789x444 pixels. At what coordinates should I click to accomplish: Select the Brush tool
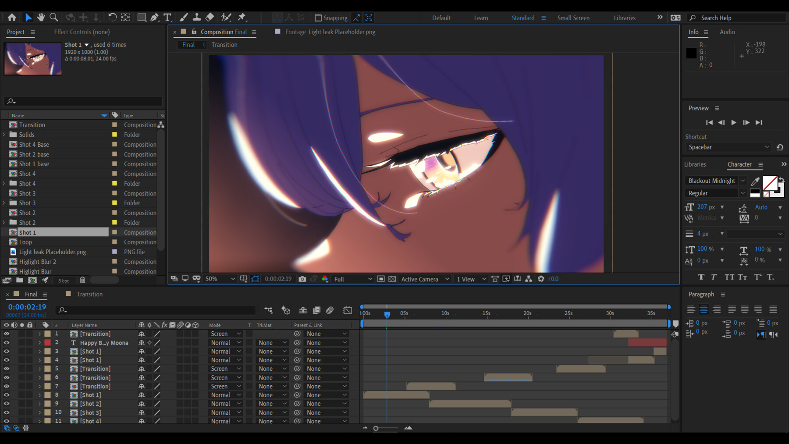pyautogui.click(x=183, y=17)
